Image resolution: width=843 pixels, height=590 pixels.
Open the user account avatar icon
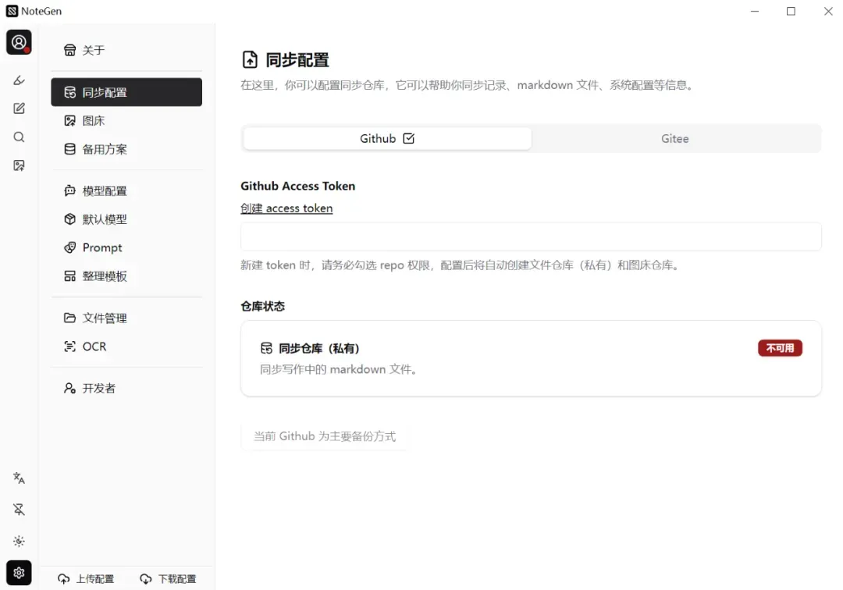[19, 42]
